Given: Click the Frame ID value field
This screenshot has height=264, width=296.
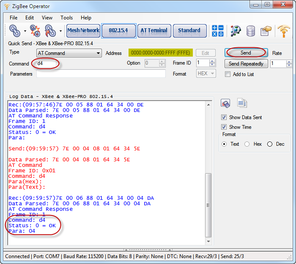Looking at the screenshot, I should (203, 63).
